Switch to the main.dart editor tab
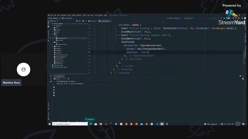 point(92,21)
